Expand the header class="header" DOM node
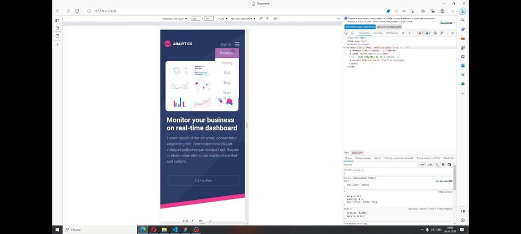Screen dimensions: 521x234 pyautogui.click(x=350, y=51)
